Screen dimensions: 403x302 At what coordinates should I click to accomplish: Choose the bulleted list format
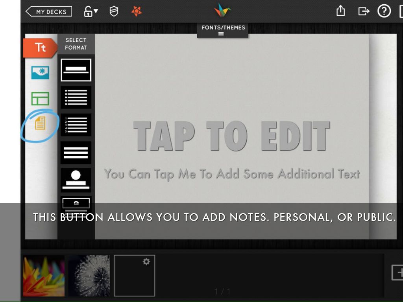pyautogui.click(x=76, y=97)
